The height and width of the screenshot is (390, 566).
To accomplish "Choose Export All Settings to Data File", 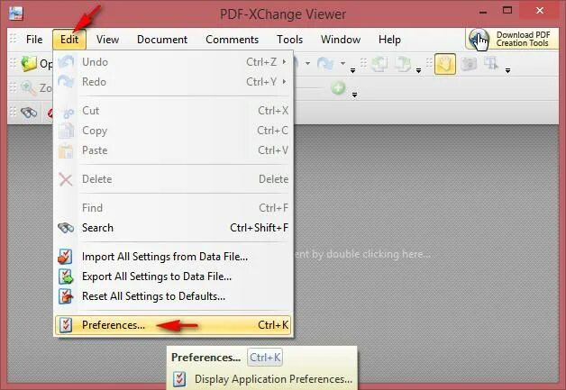I will point(173,277).
